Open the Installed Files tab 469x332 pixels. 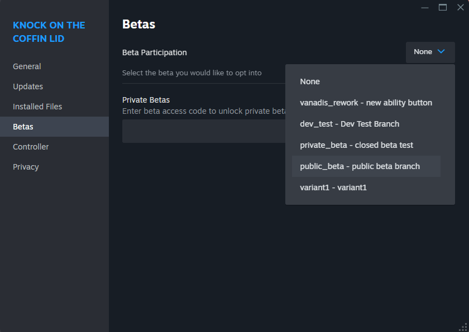pyautogui.click(x=54, y=107)
